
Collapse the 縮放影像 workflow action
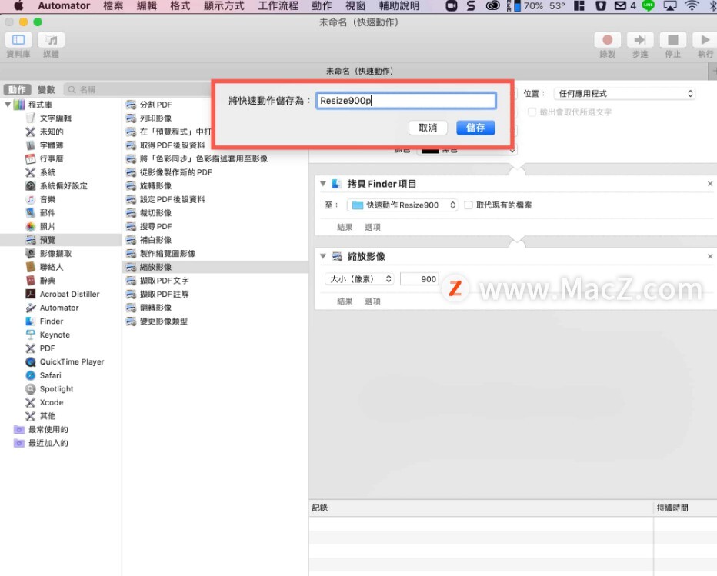click(323, 256)
